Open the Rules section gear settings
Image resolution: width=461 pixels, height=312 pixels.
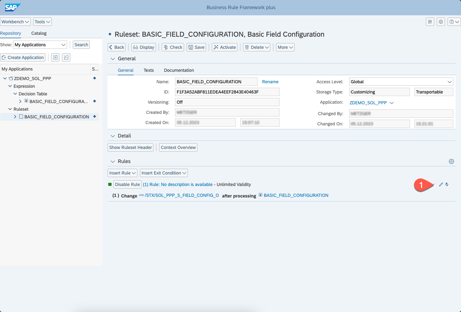coord(451,161)
